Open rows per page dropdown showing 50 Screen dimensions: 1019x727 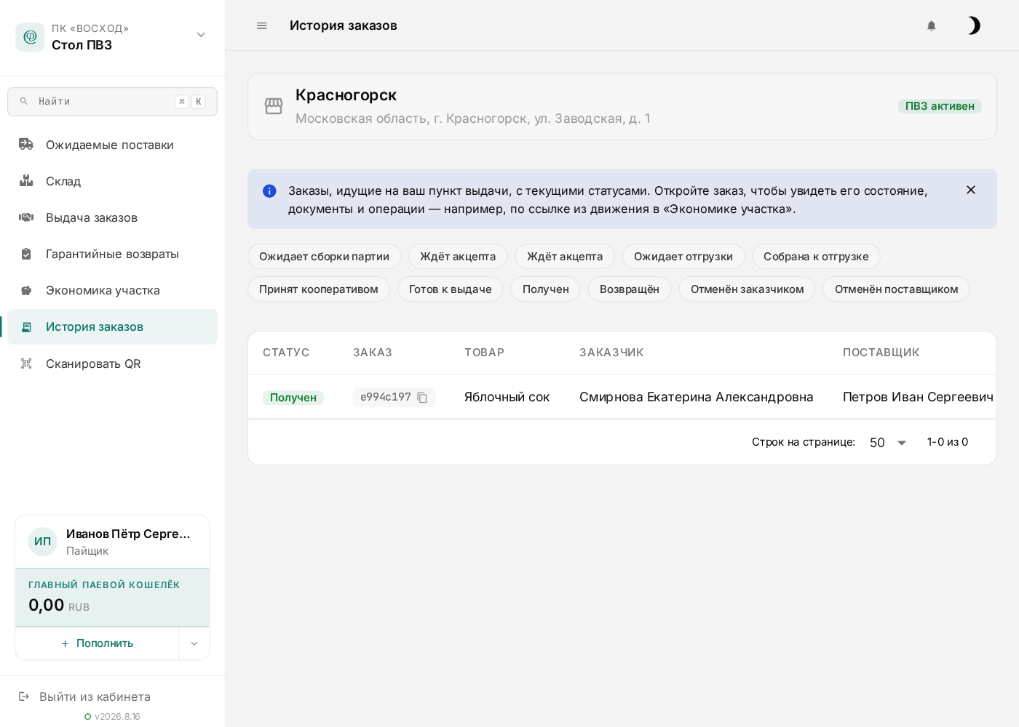click(888, 443)
